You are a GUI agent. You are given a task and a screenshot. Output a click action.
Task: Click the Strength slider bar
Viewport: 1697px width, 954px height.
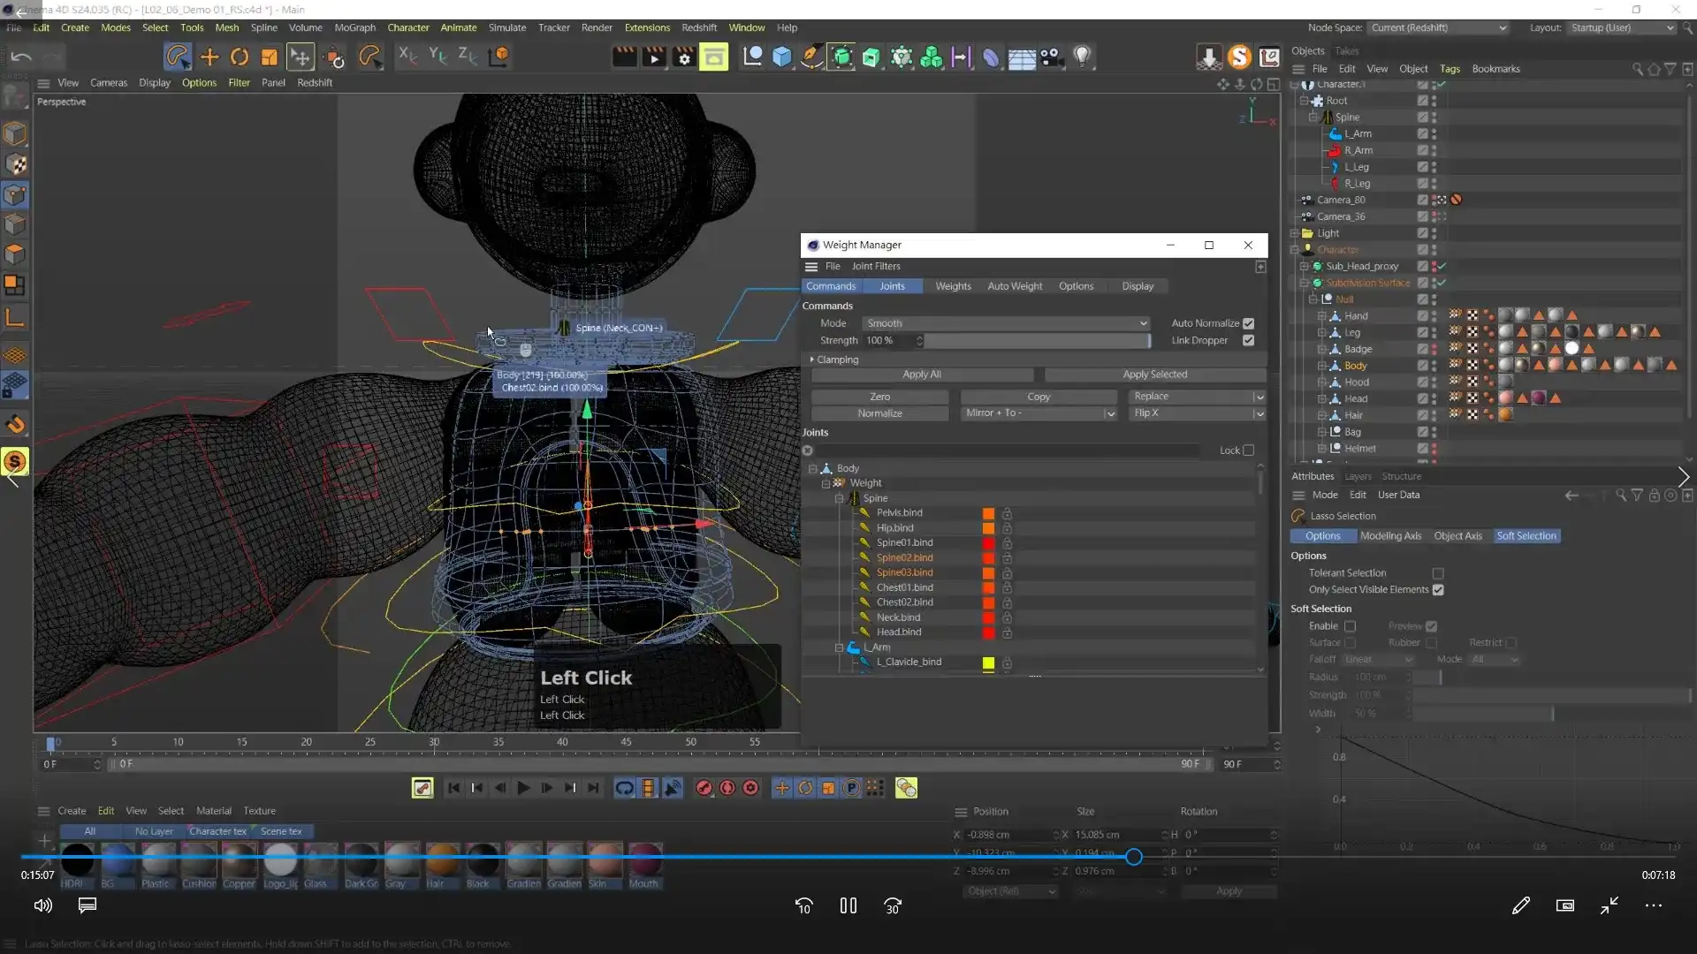(x=1036, y=341)
